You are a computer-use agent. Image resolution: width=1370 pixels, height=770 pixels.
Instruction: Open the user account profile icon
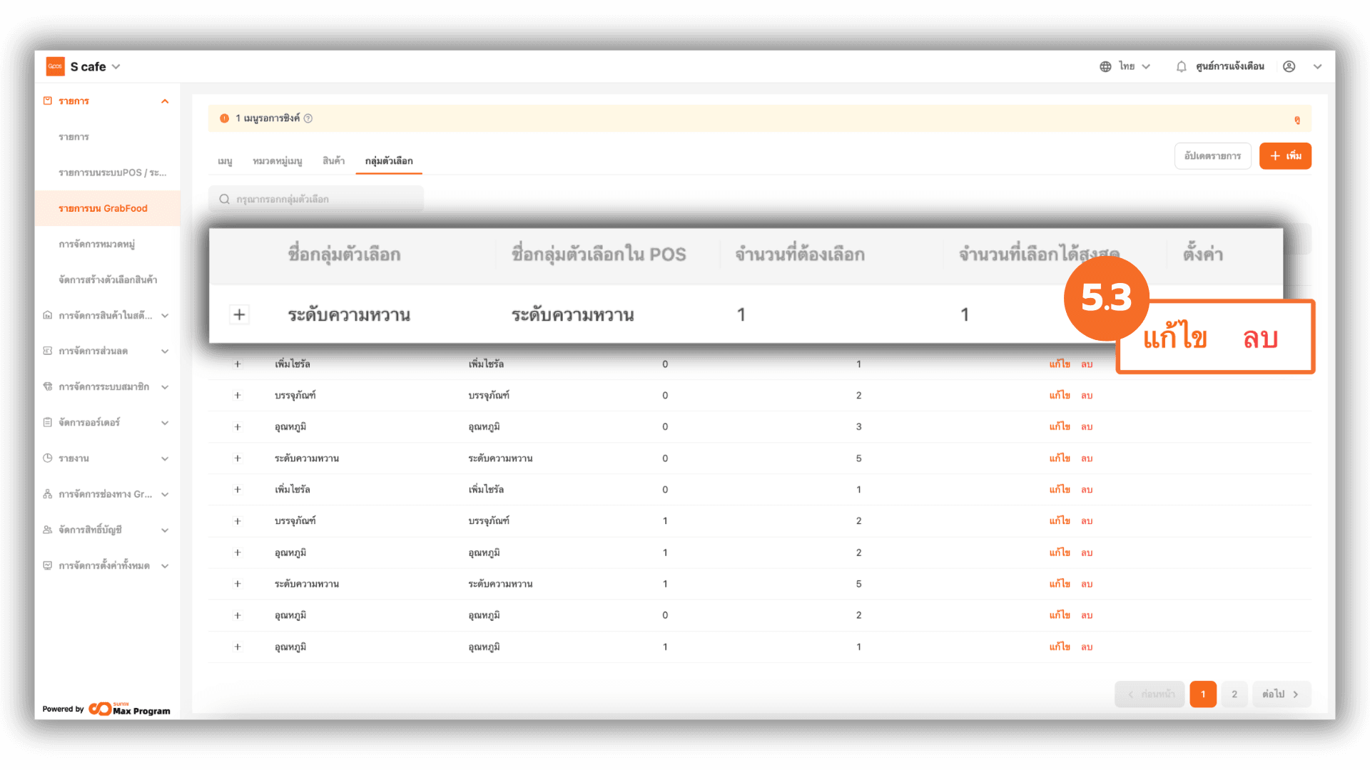[1289, 66]
